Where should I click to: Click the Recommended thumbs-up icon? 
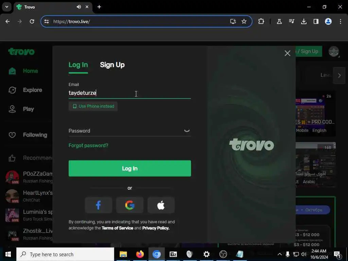click(12, 158)
